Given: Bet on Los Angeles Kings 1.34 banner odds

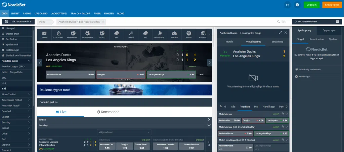Looking at the screenshot, I should (171, 74).
